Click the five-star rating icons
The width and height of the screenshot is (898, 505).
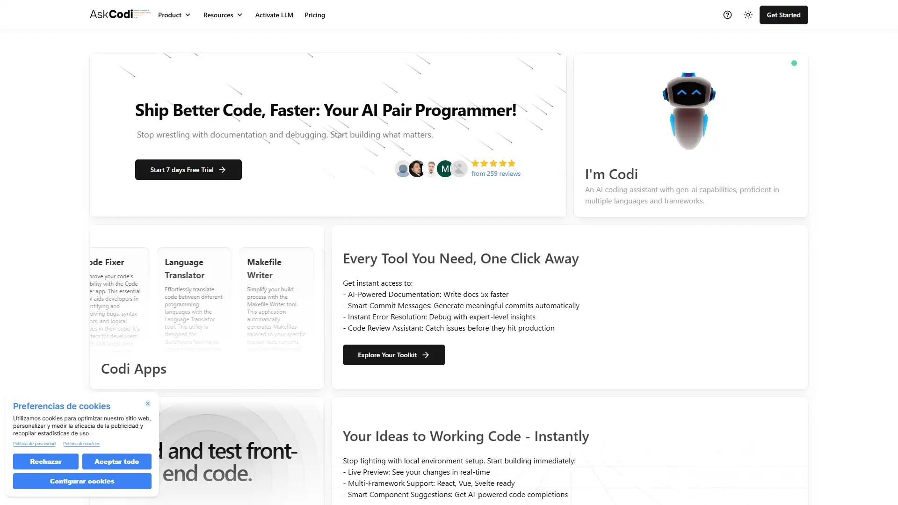tap(493, 163)
